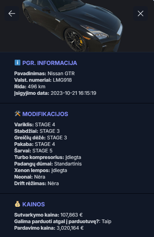
Task: Click the Rida 496 km entry
Action: 30,87
